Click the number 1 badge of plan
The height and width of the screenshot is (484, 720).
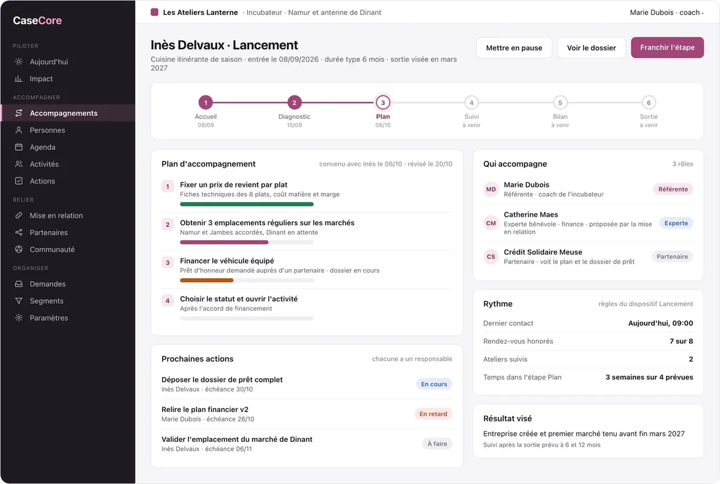(x=167, y=186)
